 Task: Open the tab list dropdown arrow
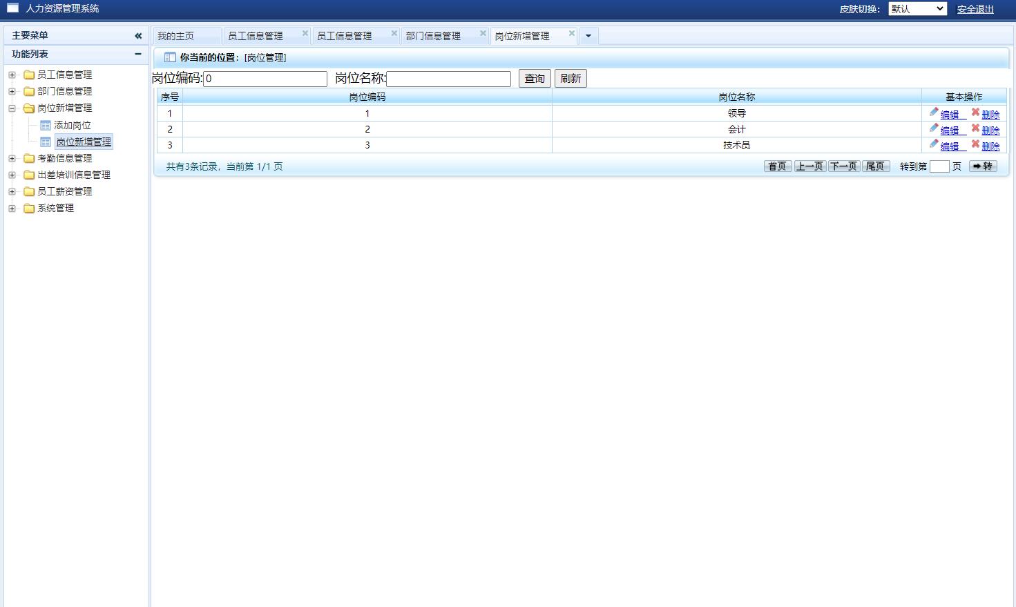(x=588, y=36)
